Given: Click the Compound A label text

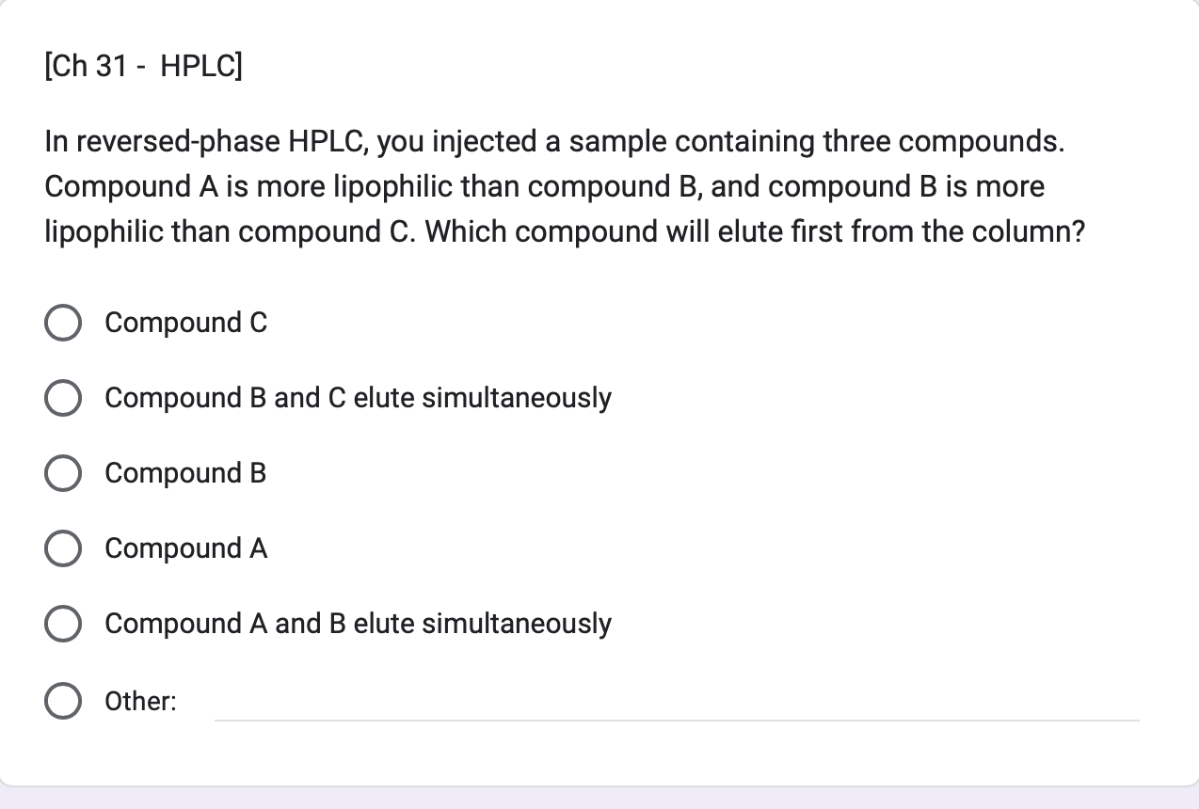Looking at the screenshot, I should (x=185, y=548).
